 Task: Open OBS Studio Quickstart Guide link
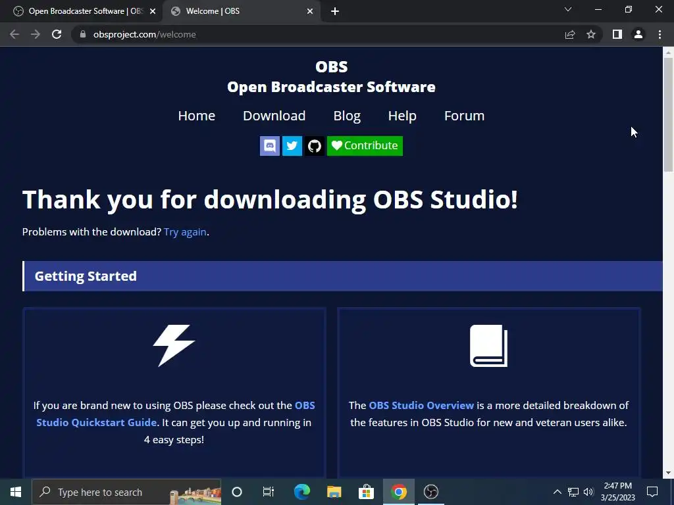point(175,414)
